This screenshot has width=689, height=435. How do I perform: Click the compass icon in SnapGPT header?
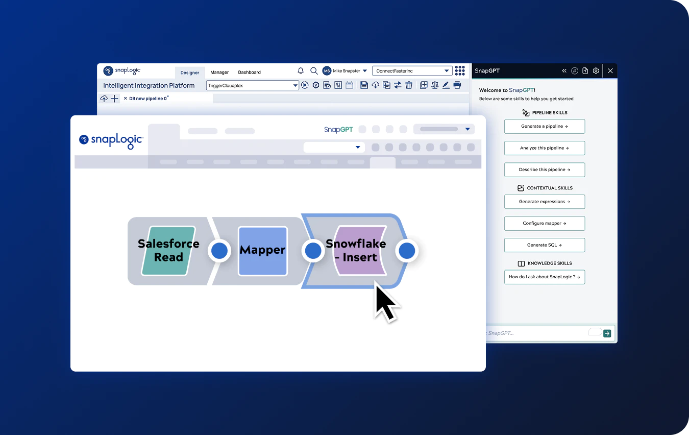coord(575,71)
